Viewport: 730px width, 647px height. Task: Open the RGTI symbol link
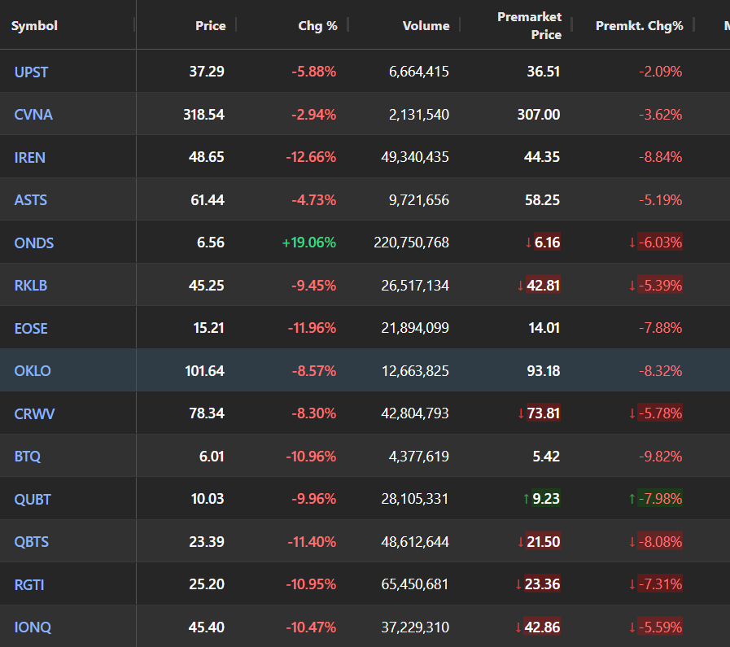(x=29, y=584)
